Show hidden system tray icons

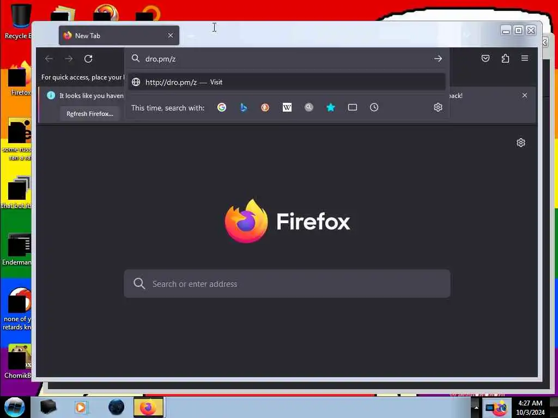pyautogui.click(x=476, y=407)
